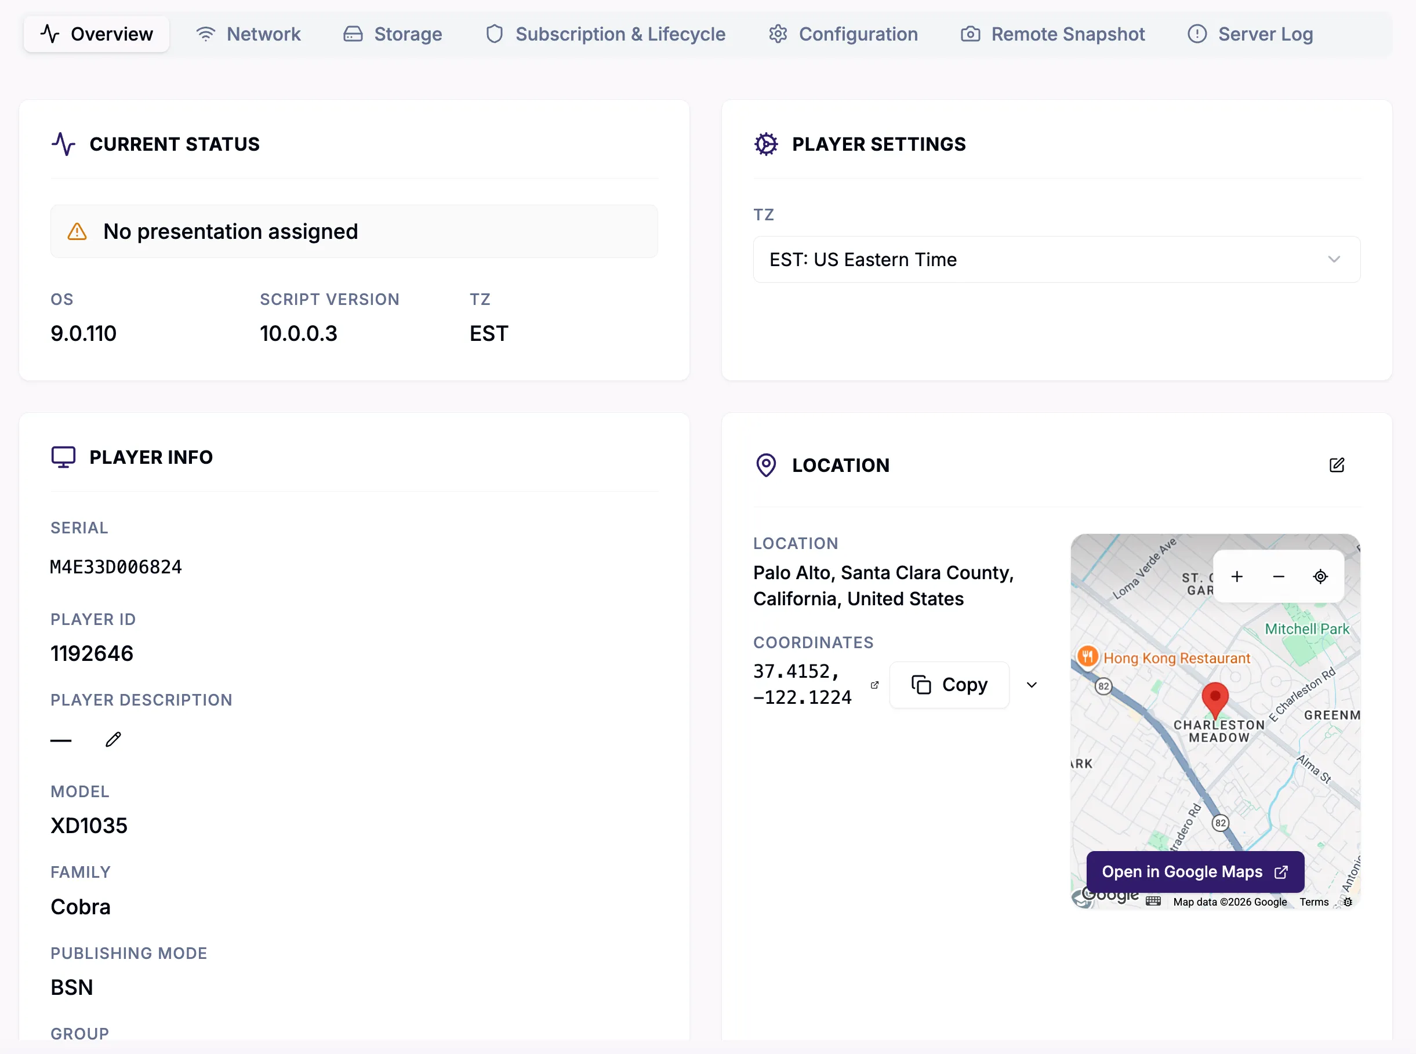Open the Storage tab
Image resolution: width=1416 pixels, height=1054 pixels.
click(393, 34)
